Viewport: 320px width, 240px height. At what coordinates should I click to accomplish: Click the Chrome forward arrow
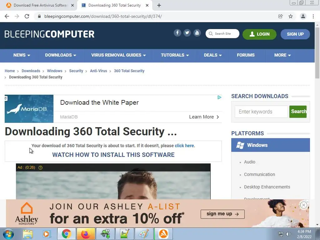[x=17, y=16]
